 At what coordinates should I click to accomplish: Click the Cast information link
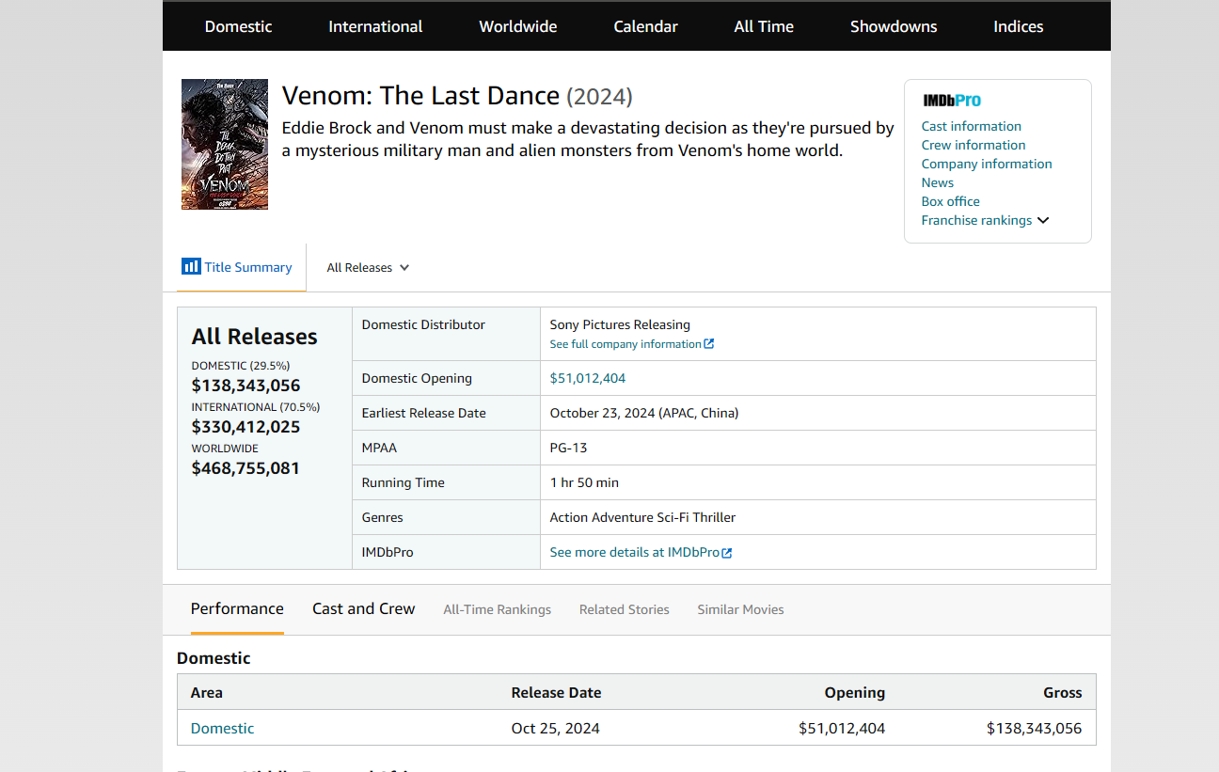(x=971, y=126)
